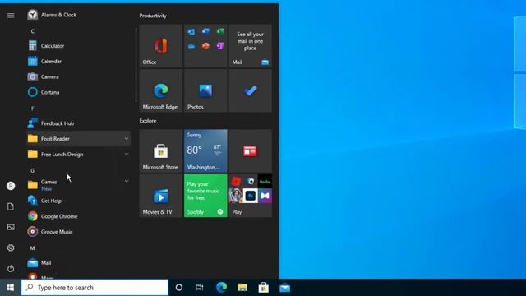Open Microsoft Store tile

tap(161, 150)
